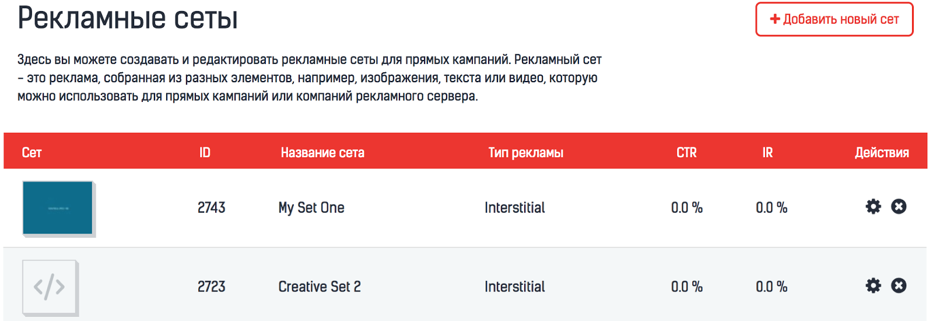The height and width of the screenshot is (321, 933).
Task: Click the Тип рекламы column header
Action: point(525,153)
